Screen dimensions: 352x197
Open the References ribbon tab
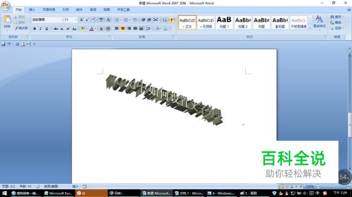(66, 10)
